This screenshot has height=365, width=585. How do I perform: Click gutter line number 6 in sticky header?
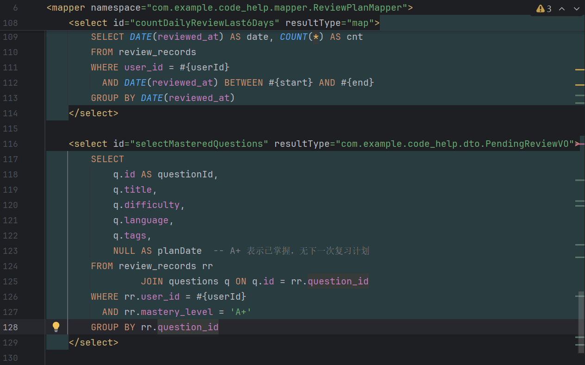[x=16, y=8]
